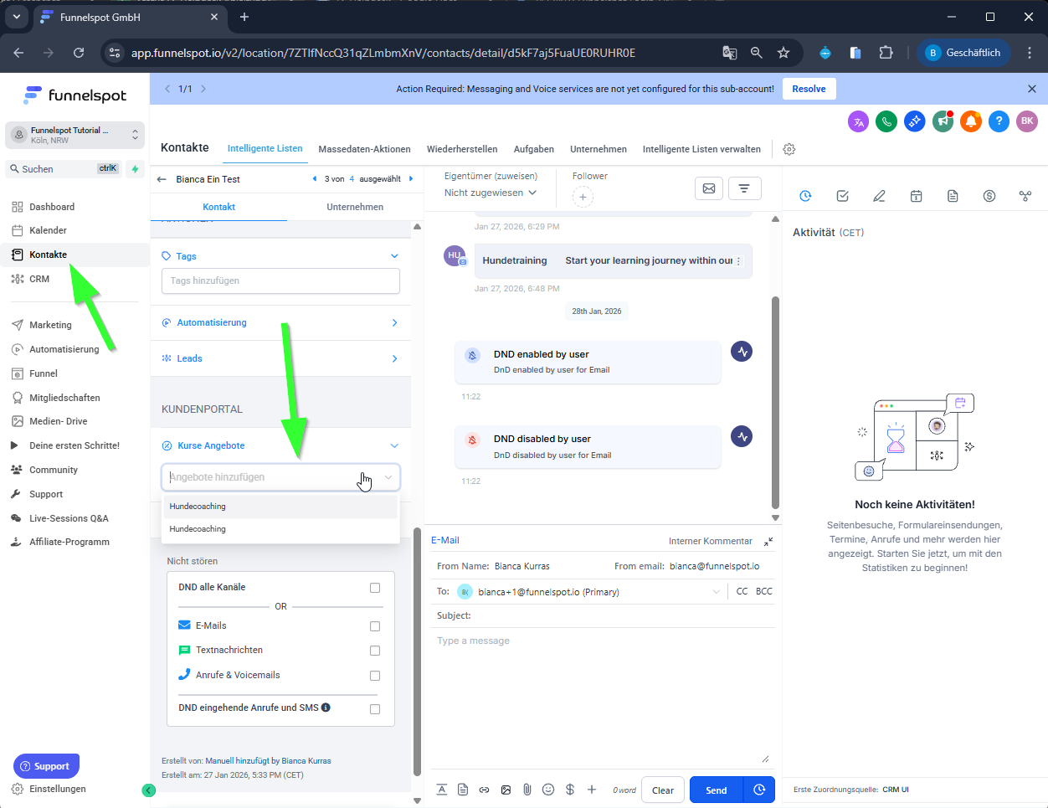The width and height of the screenshot is (1048, 808).
Task: Click the Subject field of email
Action: [603, 615]
